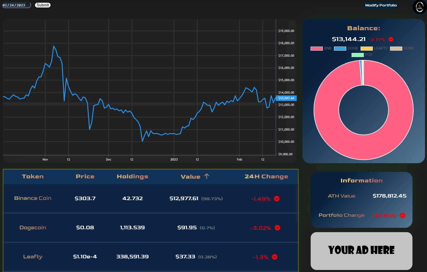Click the $18,000.00 axis label

click(286, 43)
